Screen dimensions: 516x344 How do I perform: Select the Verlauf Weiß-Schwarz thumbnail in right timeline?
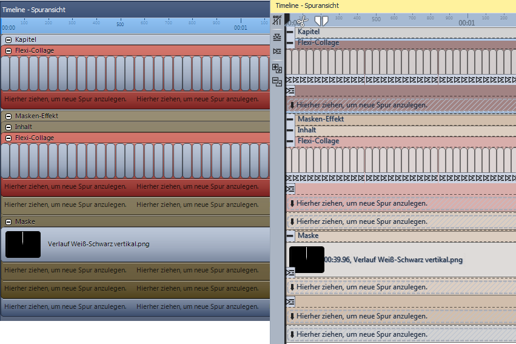pyautogui.click(x=307, y=259)
